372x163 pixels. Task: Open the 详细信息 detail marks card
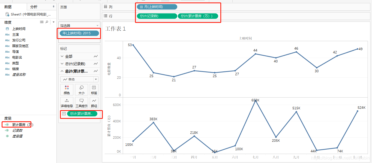[67, 103]
